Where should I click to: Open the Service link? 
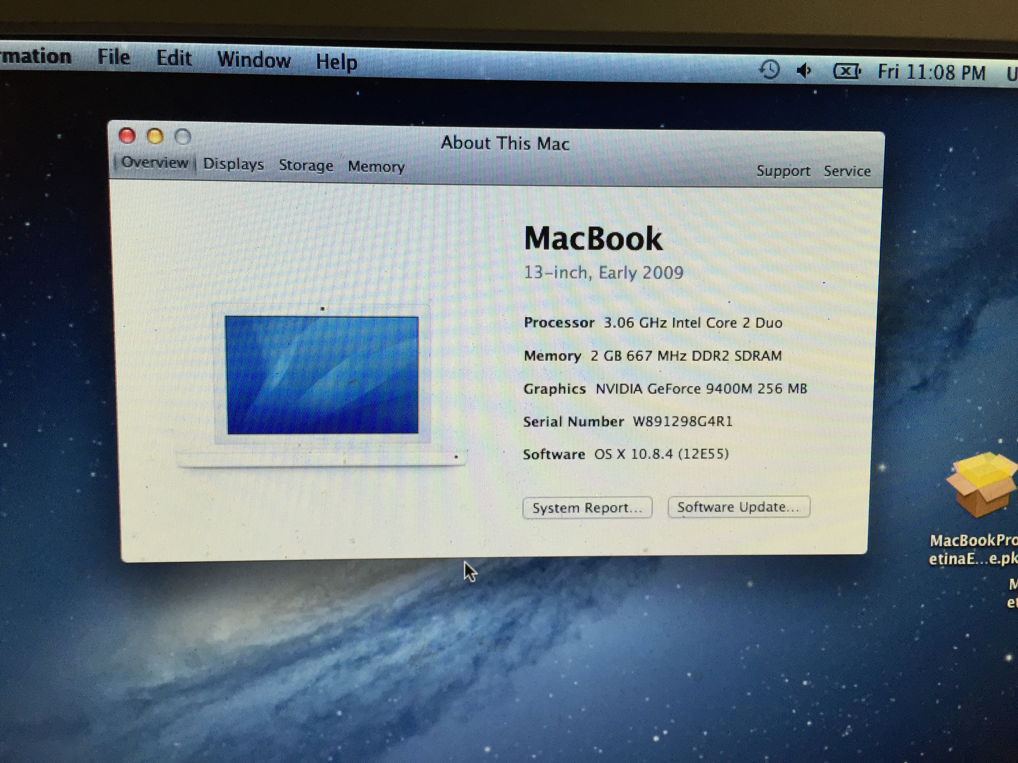(x=847, y=171)
